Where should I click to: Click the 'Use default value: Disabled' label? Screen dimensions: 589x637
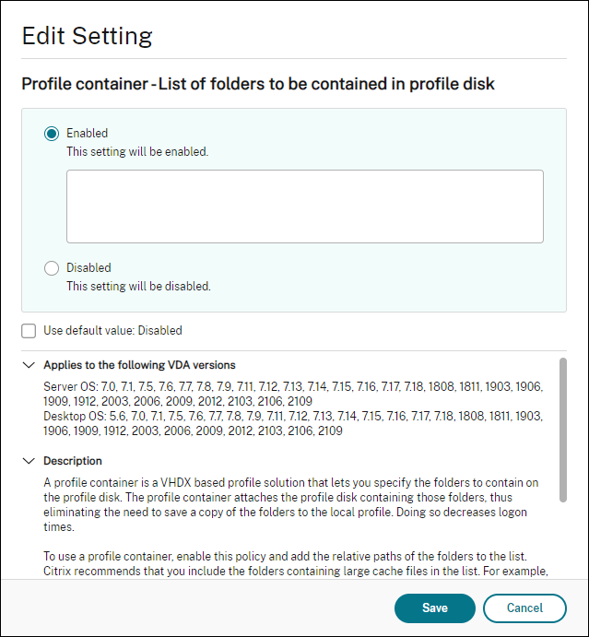tap(112, 330)
